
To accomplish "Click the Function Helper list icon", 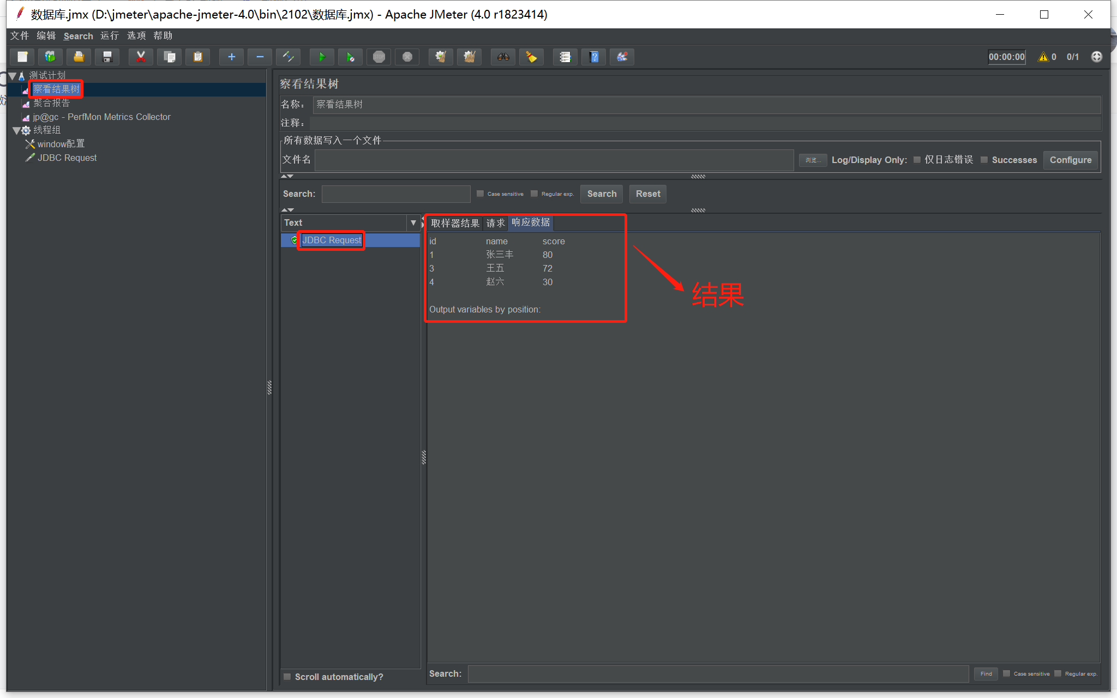I will (565, 57).
